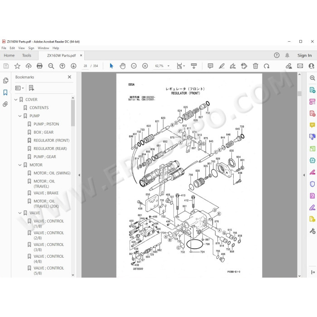The height and width of the screenshot is (317, 317).
Task: Print the file with the printer icon
Action: (40, 66)
